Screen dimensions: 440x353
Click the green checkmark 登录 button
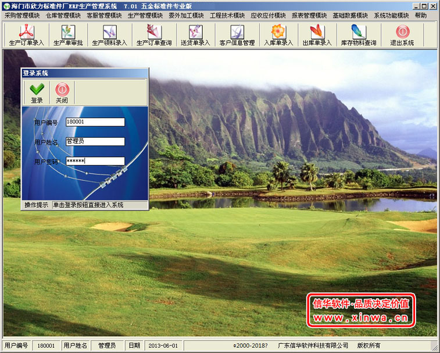click(37, 92)
